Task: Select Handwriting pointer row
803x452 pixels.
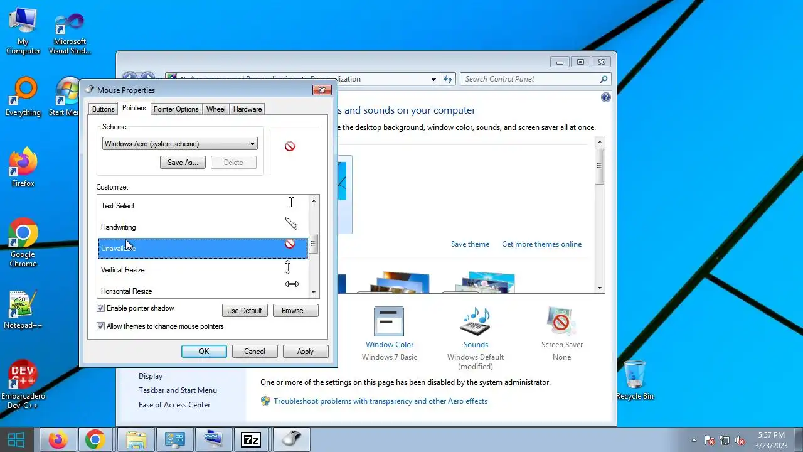Action: tap(203, 227)
